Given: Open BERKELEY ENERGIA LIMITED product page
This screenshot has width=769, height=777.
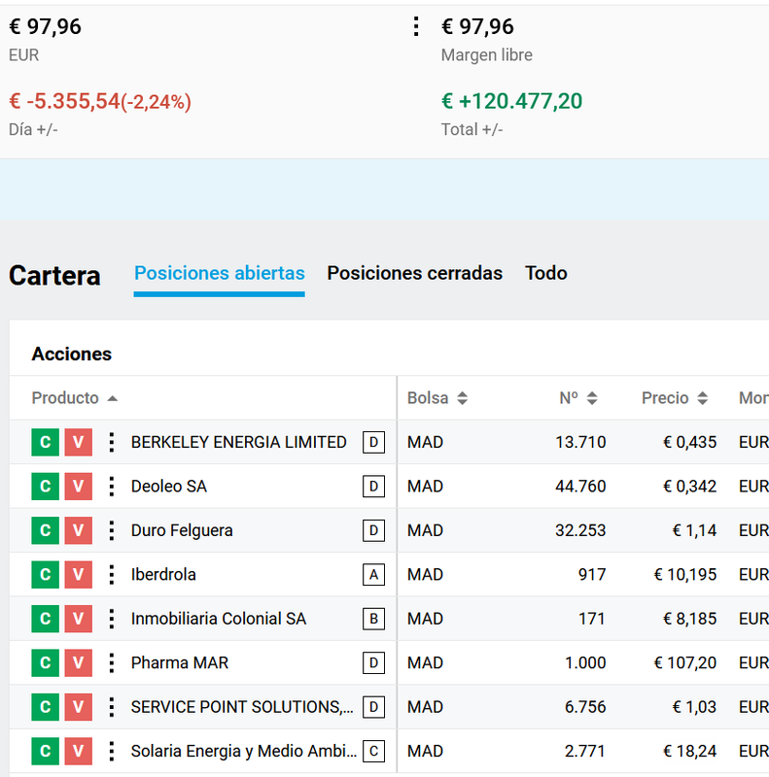Looking at the screenshot, I should (x=238, y=442).
